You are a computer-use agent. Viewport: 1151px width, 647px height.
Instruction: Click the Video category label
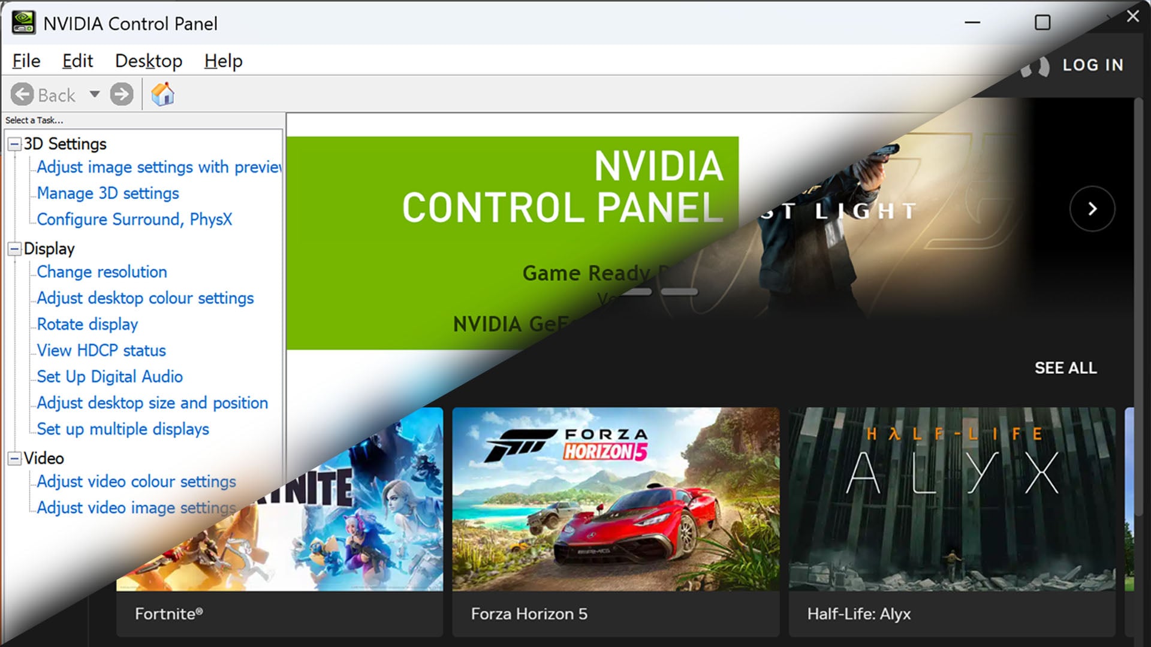pyautogui.click(x=44, y=459)
